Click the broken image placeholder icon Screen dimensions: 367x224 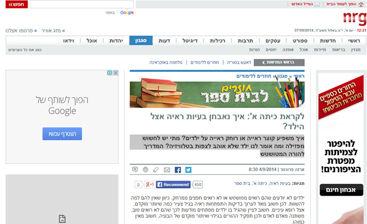[x=62, y=219]
